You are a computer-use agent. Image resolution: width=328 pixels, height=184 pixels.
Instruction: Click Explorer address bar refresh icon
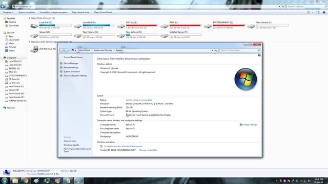[283, 7]
